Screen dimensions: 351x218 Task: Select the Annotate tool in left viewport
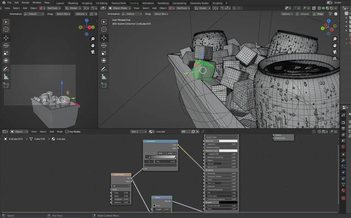6,69
